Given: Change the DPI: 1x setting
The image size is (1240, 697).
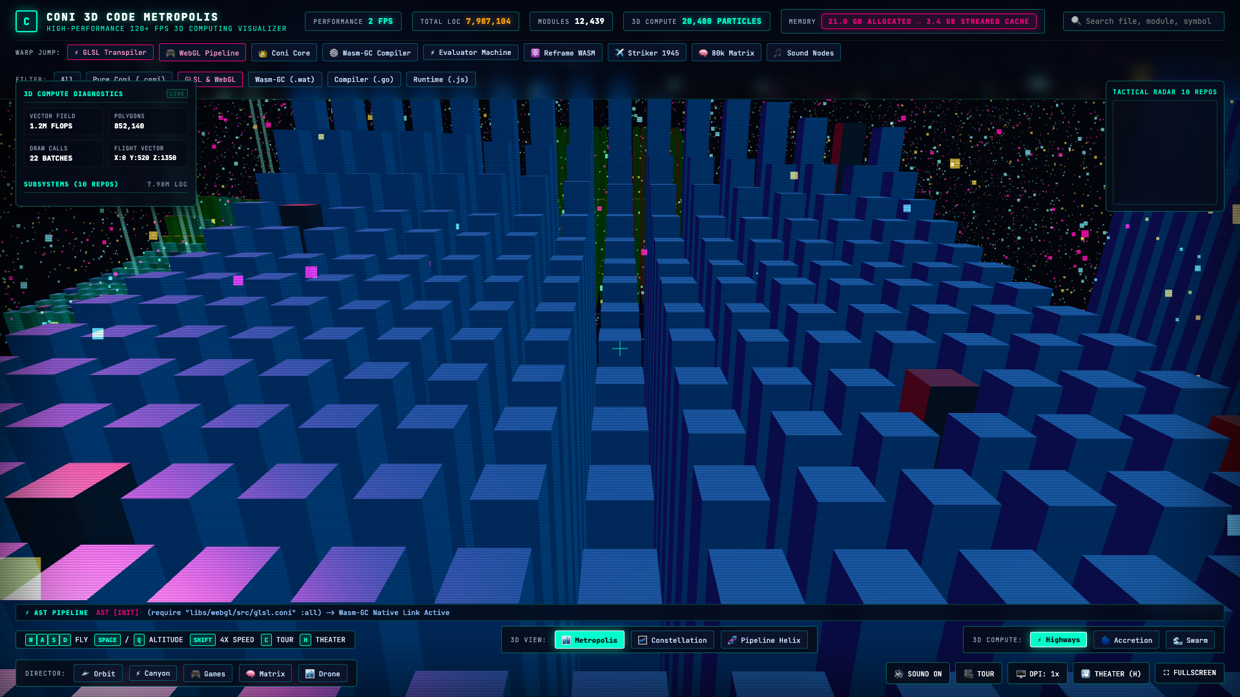Looking at the screenshot, I should [x=1037, y=674].
